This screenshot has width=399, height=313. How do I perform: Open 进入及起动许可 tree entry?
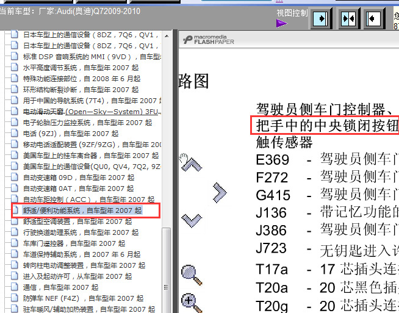77,276
